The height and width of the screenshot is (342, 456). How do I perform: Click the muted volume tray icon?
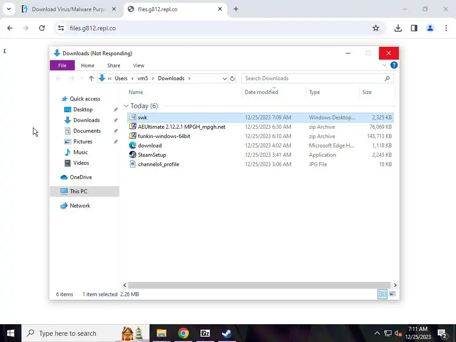pos(398,334)
